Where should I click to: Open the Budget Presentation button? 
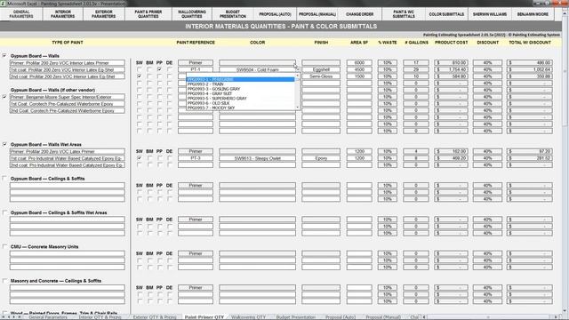(233, 14)
